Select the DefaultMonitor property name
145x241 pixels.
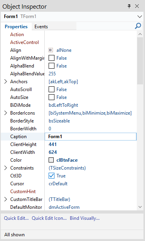pyautogui.click(x=26, y=207)
